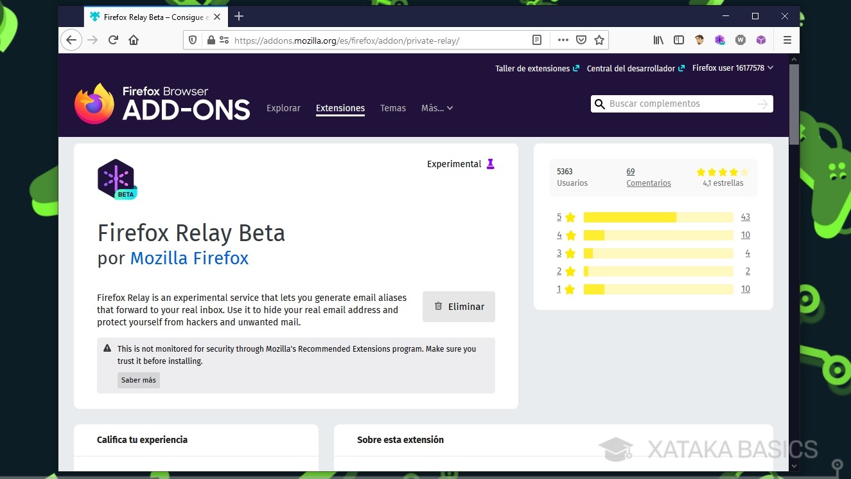Open the 69 Comentarios link
Image resolution: width=851 pixels, height=479 pixels.
tap(648, 177)
